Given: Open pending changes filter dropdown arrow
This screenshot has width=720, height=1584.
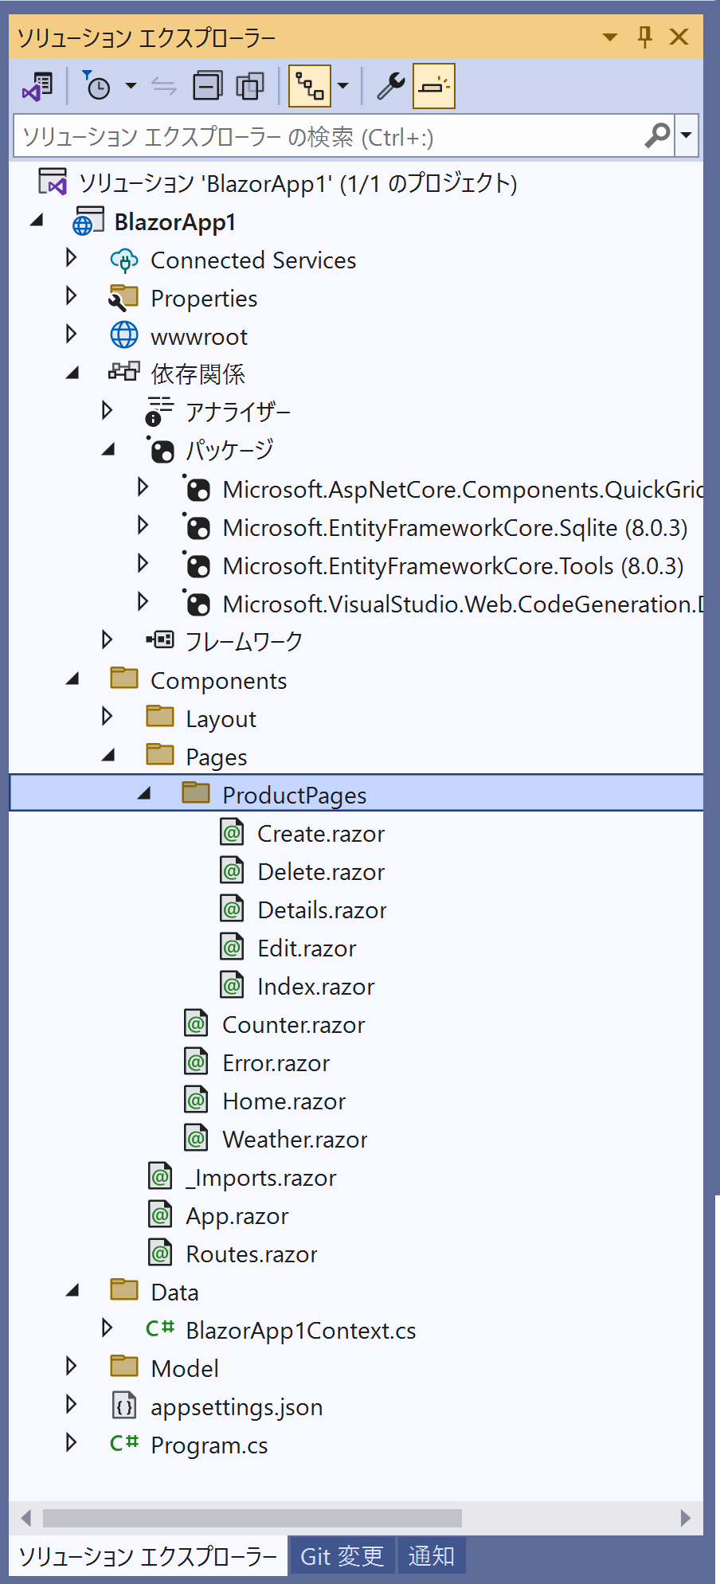Looking at the screenshot, I should pos(131,86).
